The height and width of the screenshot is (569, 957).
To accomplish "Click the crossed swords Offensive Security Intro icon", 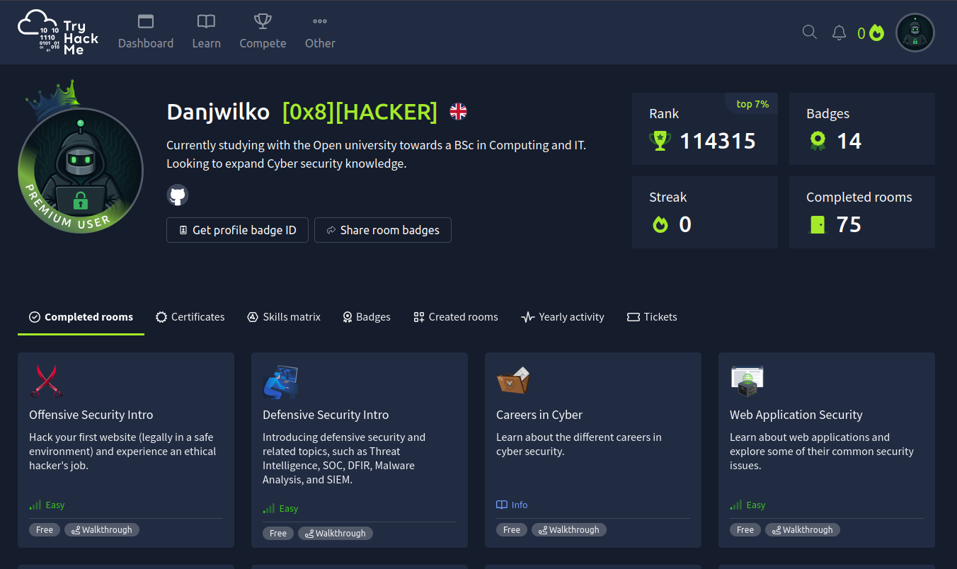I will click(47, 381).
